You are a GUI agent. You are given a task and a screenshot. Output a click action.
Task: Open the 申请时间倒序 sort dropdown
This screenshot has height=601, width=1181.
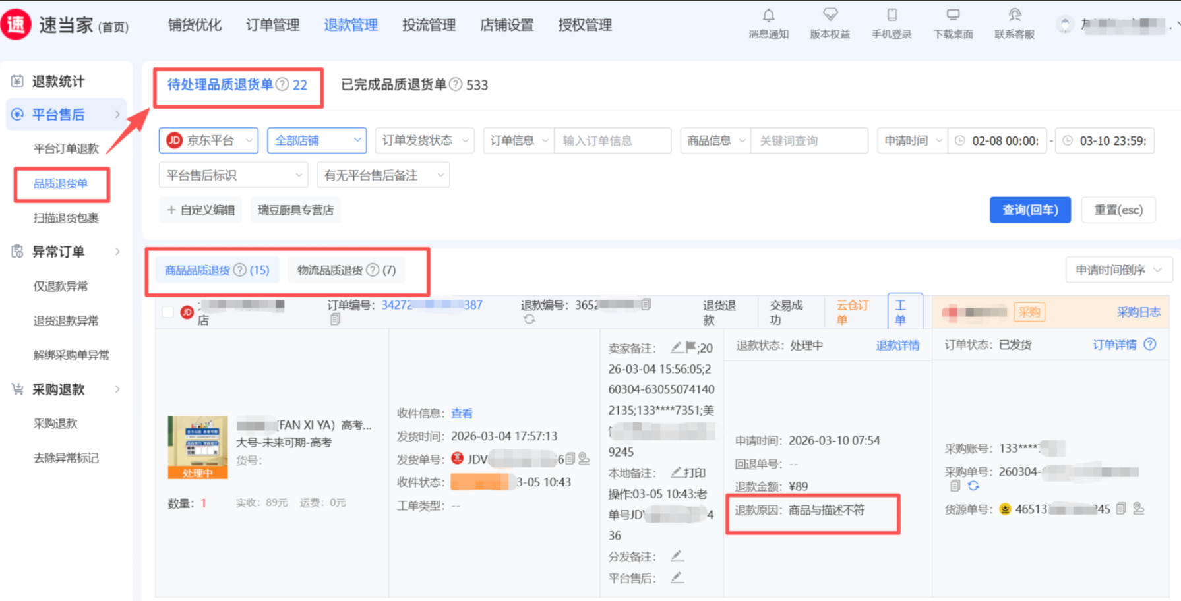(x=1118, y=270)
